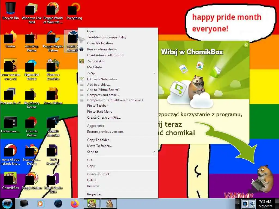Select 'some russian ran a rat' icon
The height and width of the screenshot is (209, 279).
pyautogui.click(x=11, y=70)
